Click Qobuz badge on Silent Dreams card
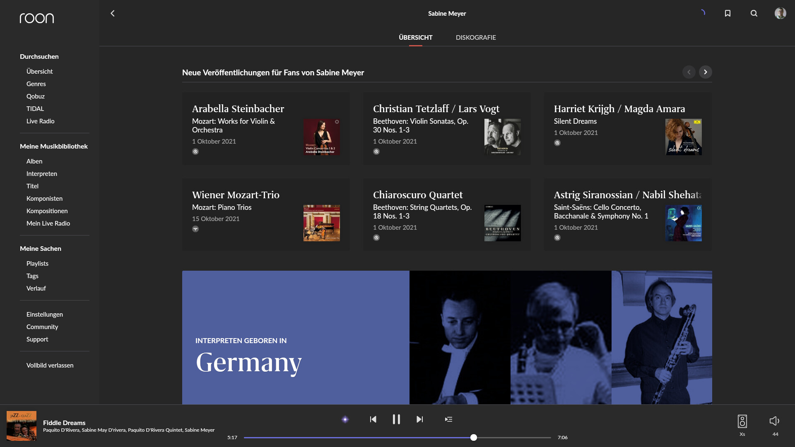This screenshot has height=447, width=795. tap(557, 143)
